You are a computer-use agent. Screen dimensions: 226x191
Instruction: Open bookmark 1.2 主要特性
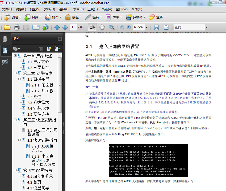point(38,67)
